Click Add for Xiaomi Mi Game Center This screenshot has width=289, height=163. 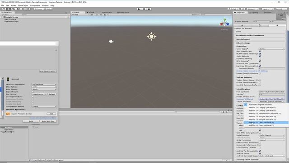51,114
